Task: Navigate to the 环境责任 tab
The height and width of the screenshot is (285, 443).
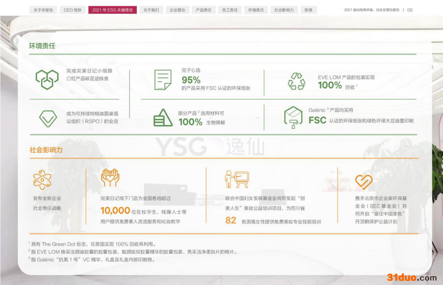Action: pyautogui.click(x=256, y=10)
